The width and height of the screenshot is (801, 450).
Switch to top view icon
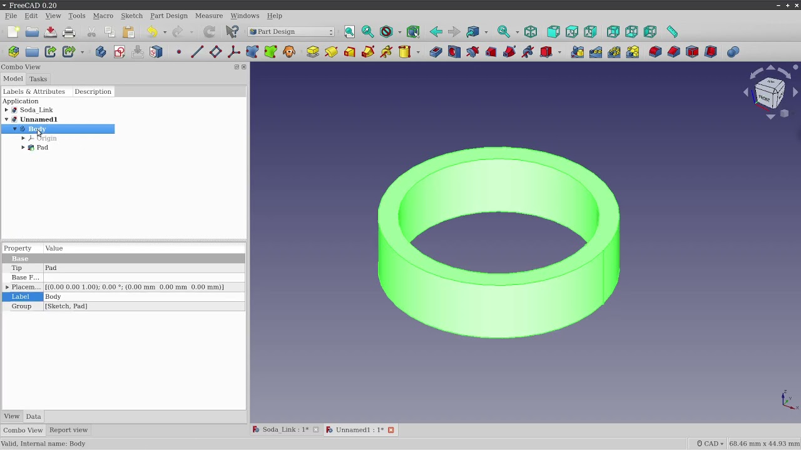pyautogui.click(x=572, y=32)
